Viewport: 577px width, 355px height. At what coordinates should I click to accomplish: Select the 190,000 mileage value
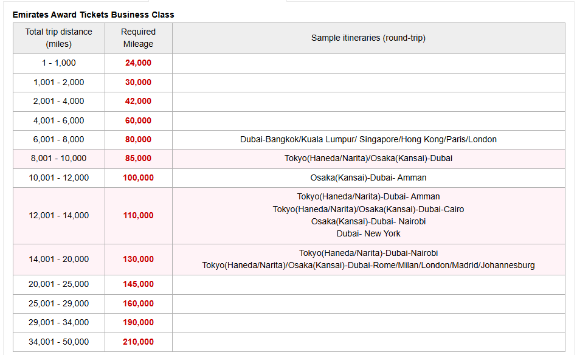point(139,323)
